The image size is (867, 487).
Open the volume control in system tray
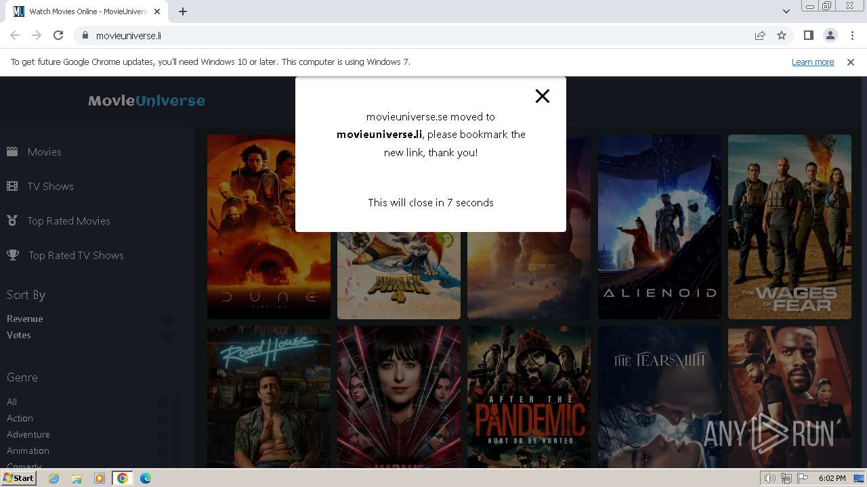tap(770, 478)
